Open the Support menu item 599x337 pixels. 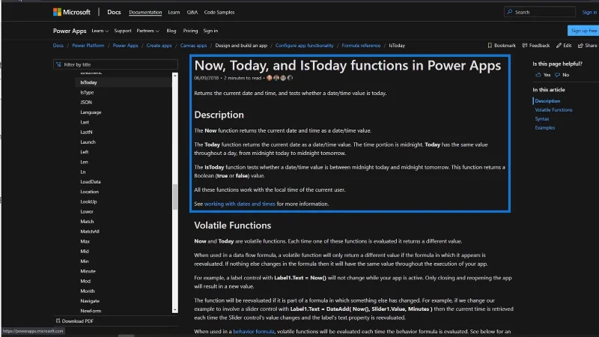[x=123, y=31]
